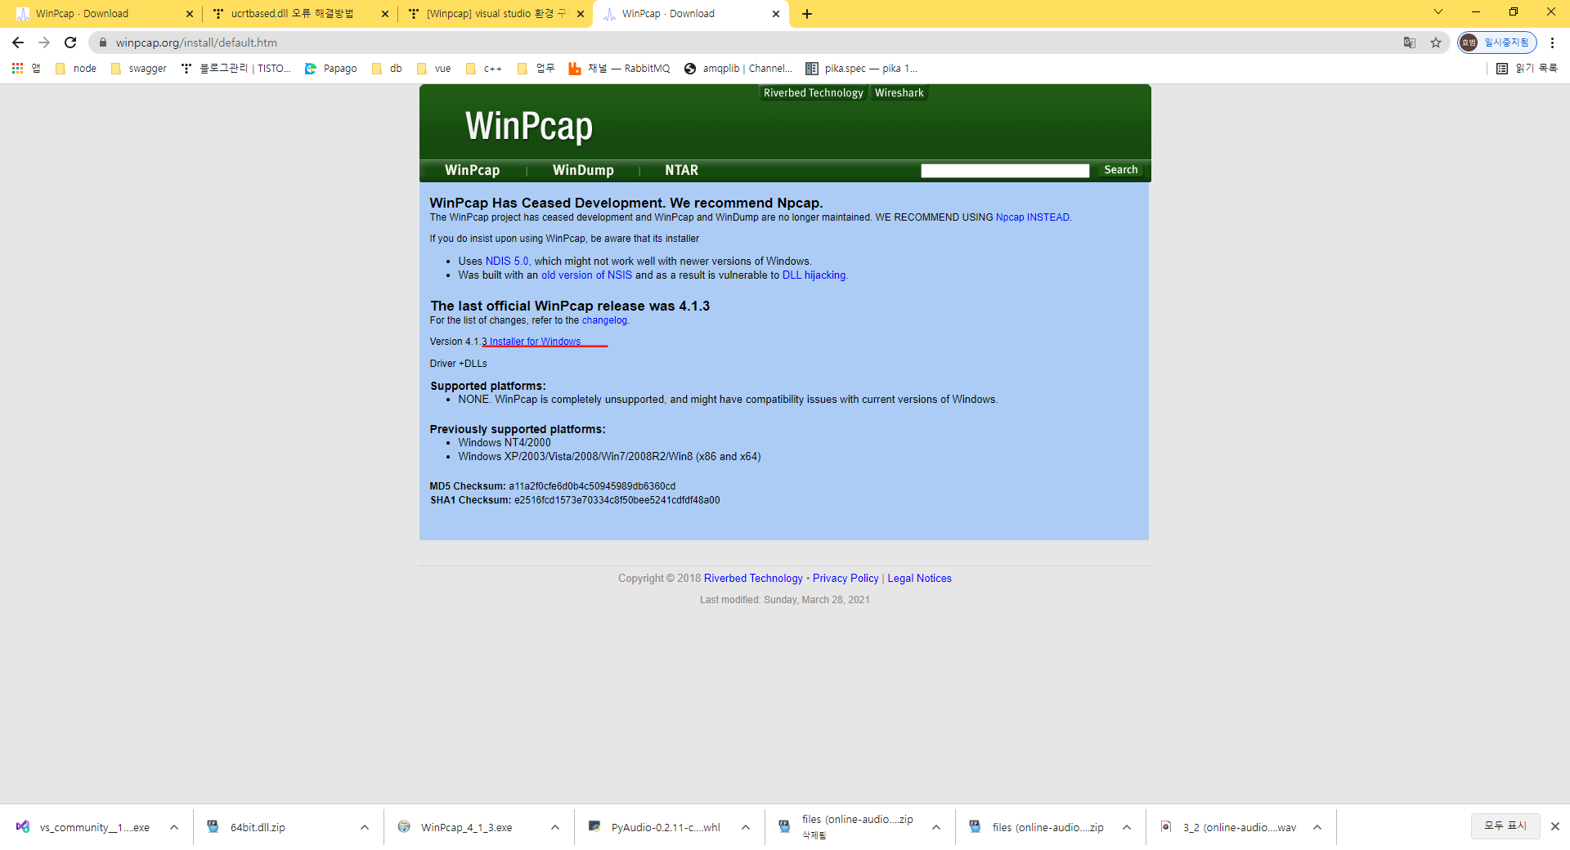Open the Chrome profile button
The height and width of the screenshot is (850, 1570).
click(1496, 42)
